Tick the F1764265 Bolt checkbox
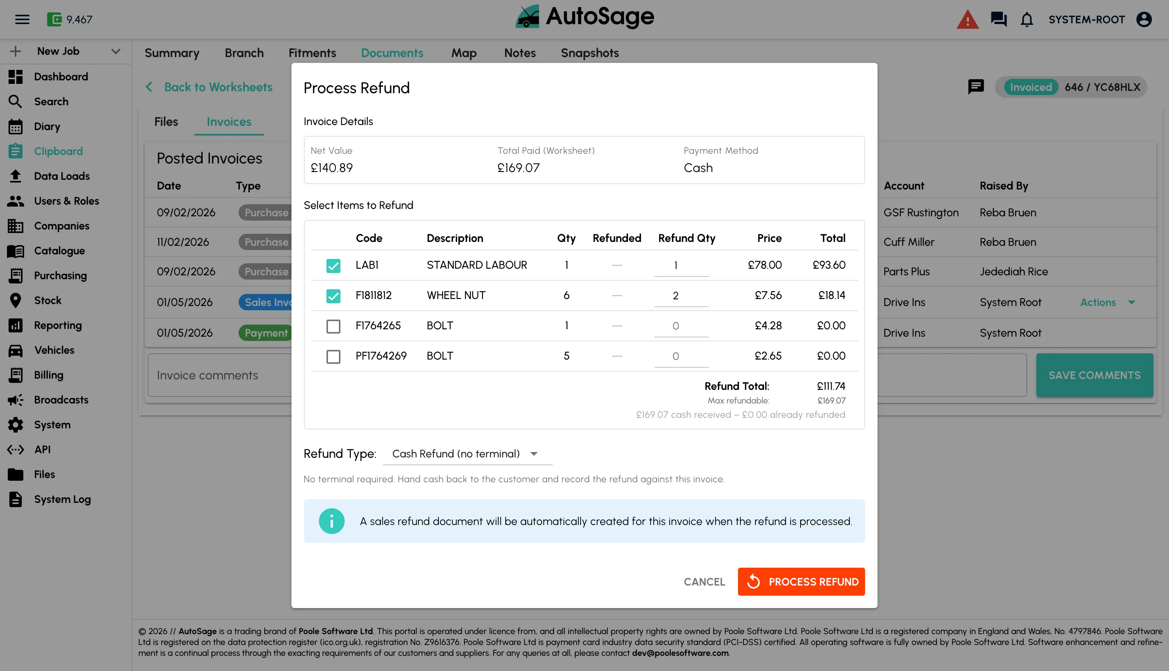This screenshot has width=1169, height=671. [333, 326]
